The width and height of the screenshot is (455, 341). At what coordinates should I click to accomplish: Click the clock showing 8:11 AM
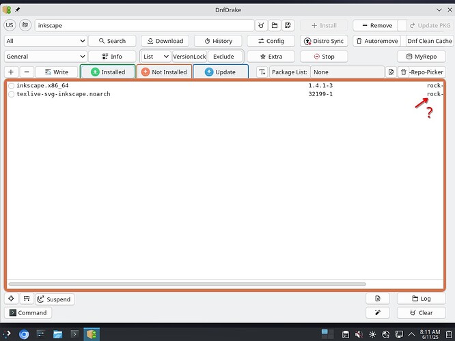pos(430,334)
